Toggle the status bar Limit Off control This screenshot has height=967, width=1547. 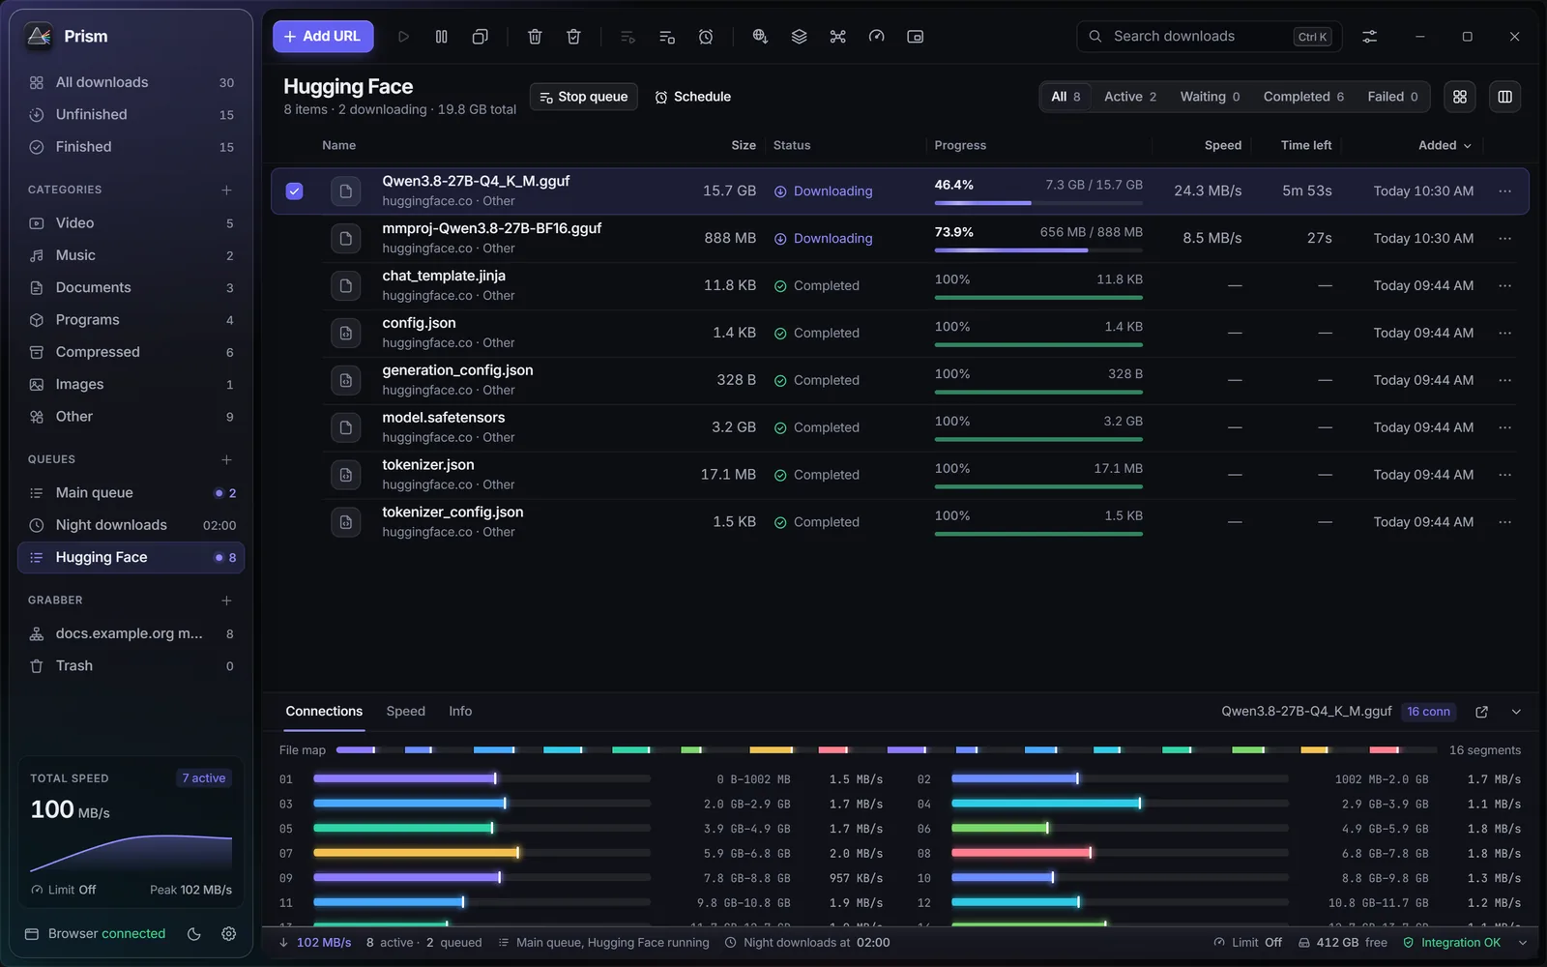click(1247, 943)
